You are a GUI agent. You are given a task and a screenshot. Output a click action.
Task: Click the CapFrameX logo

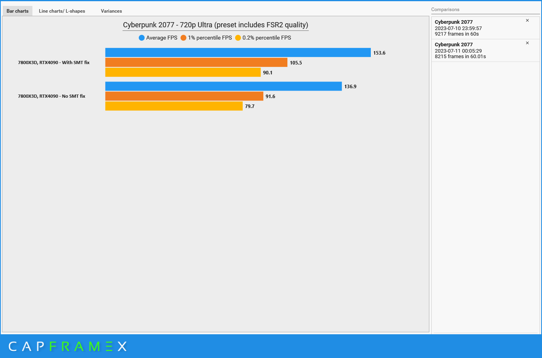(x=68, y=347)
